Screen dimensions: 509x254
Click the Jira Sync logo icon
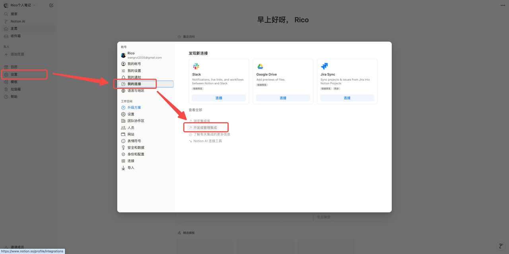pos(324,66)
